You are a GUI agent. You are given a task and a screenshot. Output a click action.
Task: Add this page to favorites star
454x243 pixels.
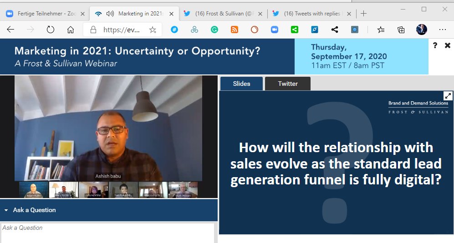click(x=153, y=30)
